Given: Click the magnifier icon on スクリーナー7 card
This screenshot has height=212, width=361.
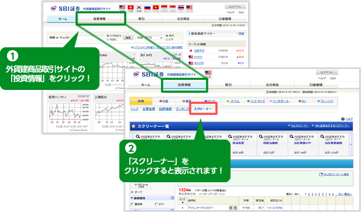Looking at the screenshot, I should pyautogui.click(x=322, y=137).
